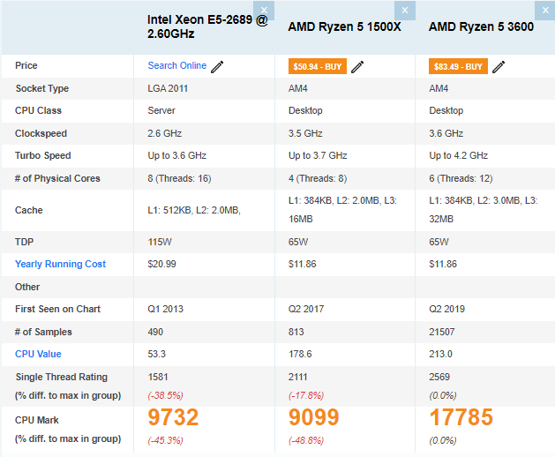Edit price pencil icon for Ryzen 5 3600

[499, 66]
